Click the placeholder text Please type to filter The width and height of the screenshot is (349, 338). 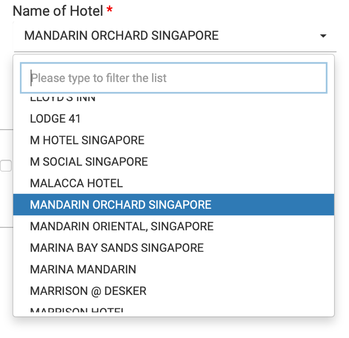(x=99, y=78)
